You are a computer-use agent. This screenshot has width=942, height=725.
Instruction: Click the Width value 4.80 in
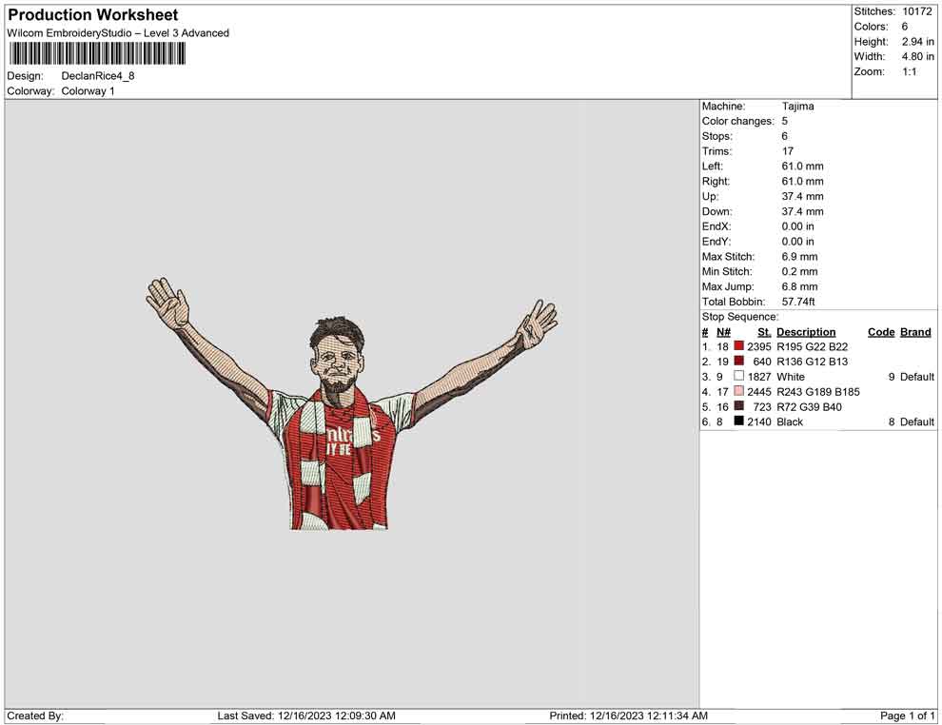click(917, 56)
